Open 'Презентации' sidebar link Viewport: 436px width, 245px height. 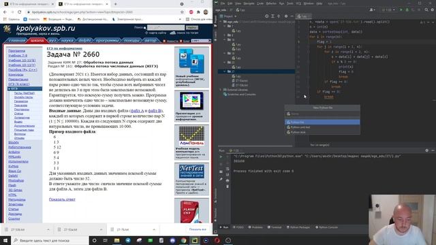[x=18, y=79]
